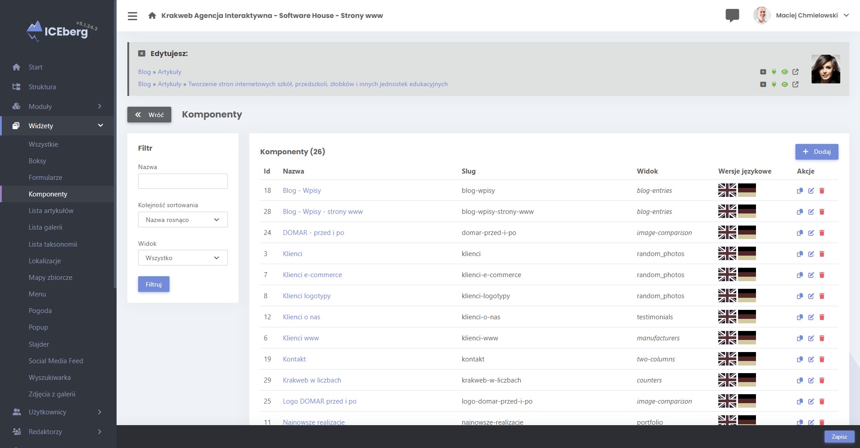Click the home icon beside the site title
The width and height of the screenshot is (860, 448).
click(x=152, y=16)
